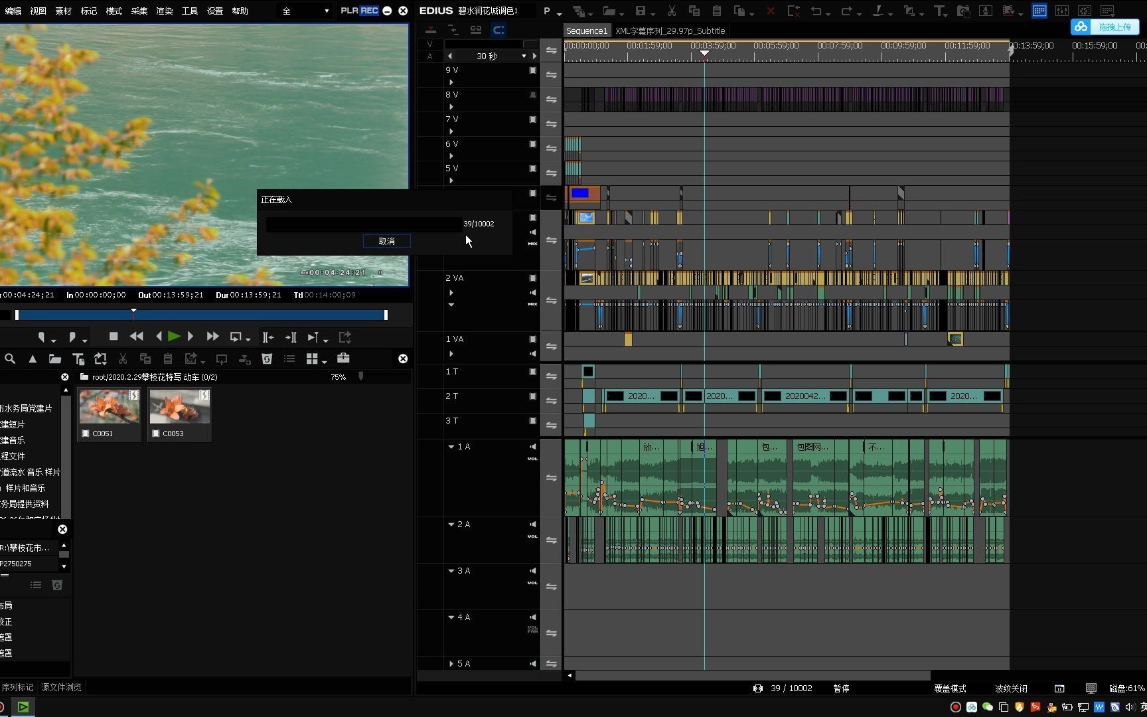Click the search icon in bin toolbar
This screenshot has height=717, width=1147.
click(x=10, y=358)
